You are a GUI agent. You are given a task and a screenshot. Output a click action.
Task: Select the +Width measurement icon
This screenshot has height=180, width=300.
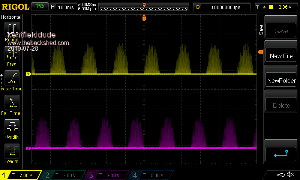tap(12, 127)
